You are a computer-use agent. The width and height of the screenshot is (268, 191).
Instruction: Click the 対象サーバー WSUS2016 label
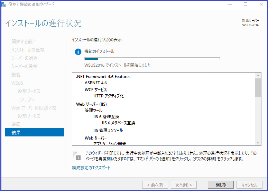251,23
